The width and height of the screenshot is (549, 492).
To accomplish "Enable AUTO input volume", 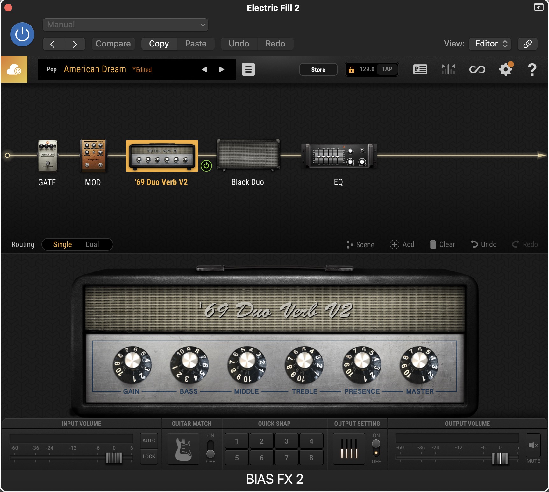I will [149, 440].
